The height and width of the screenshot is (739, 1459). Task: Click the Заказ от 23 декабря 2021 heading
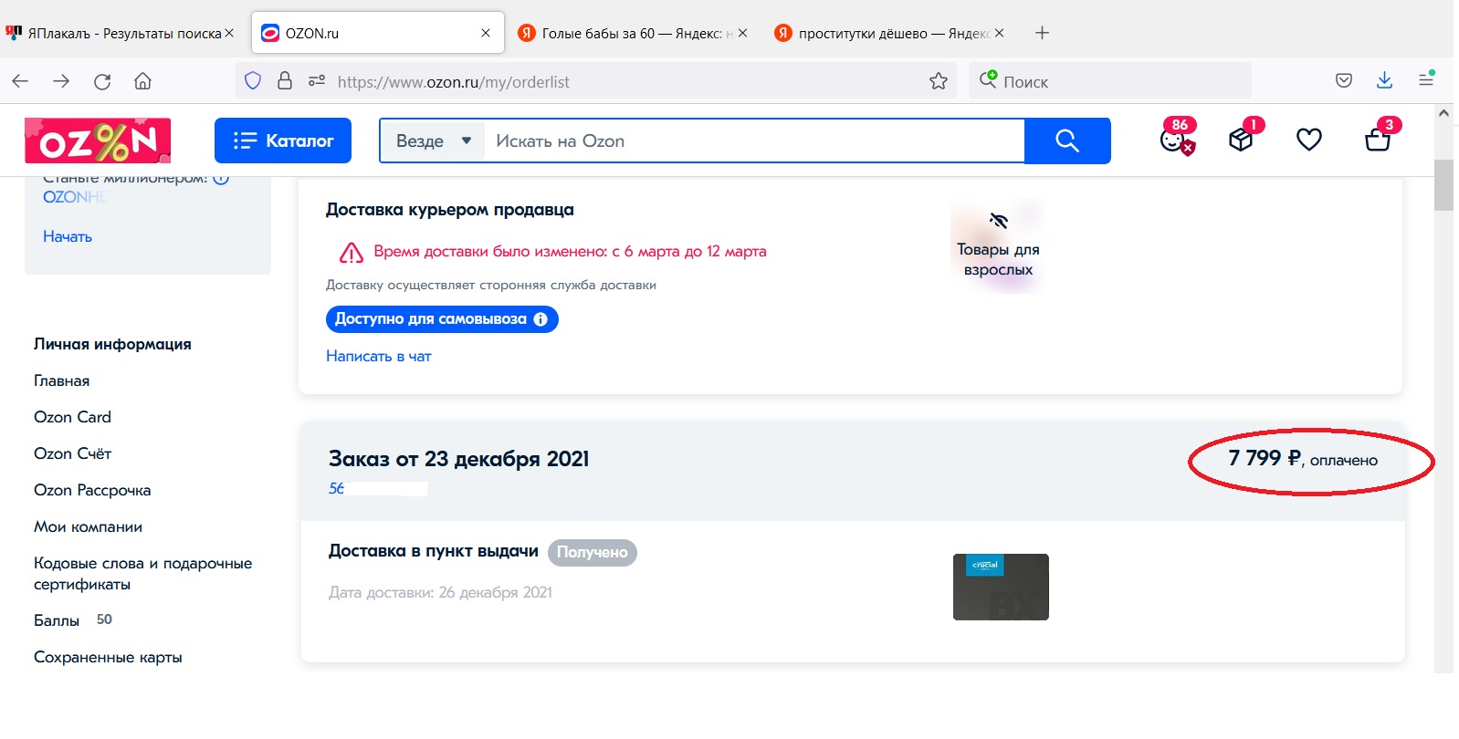[x=458, y=459]
